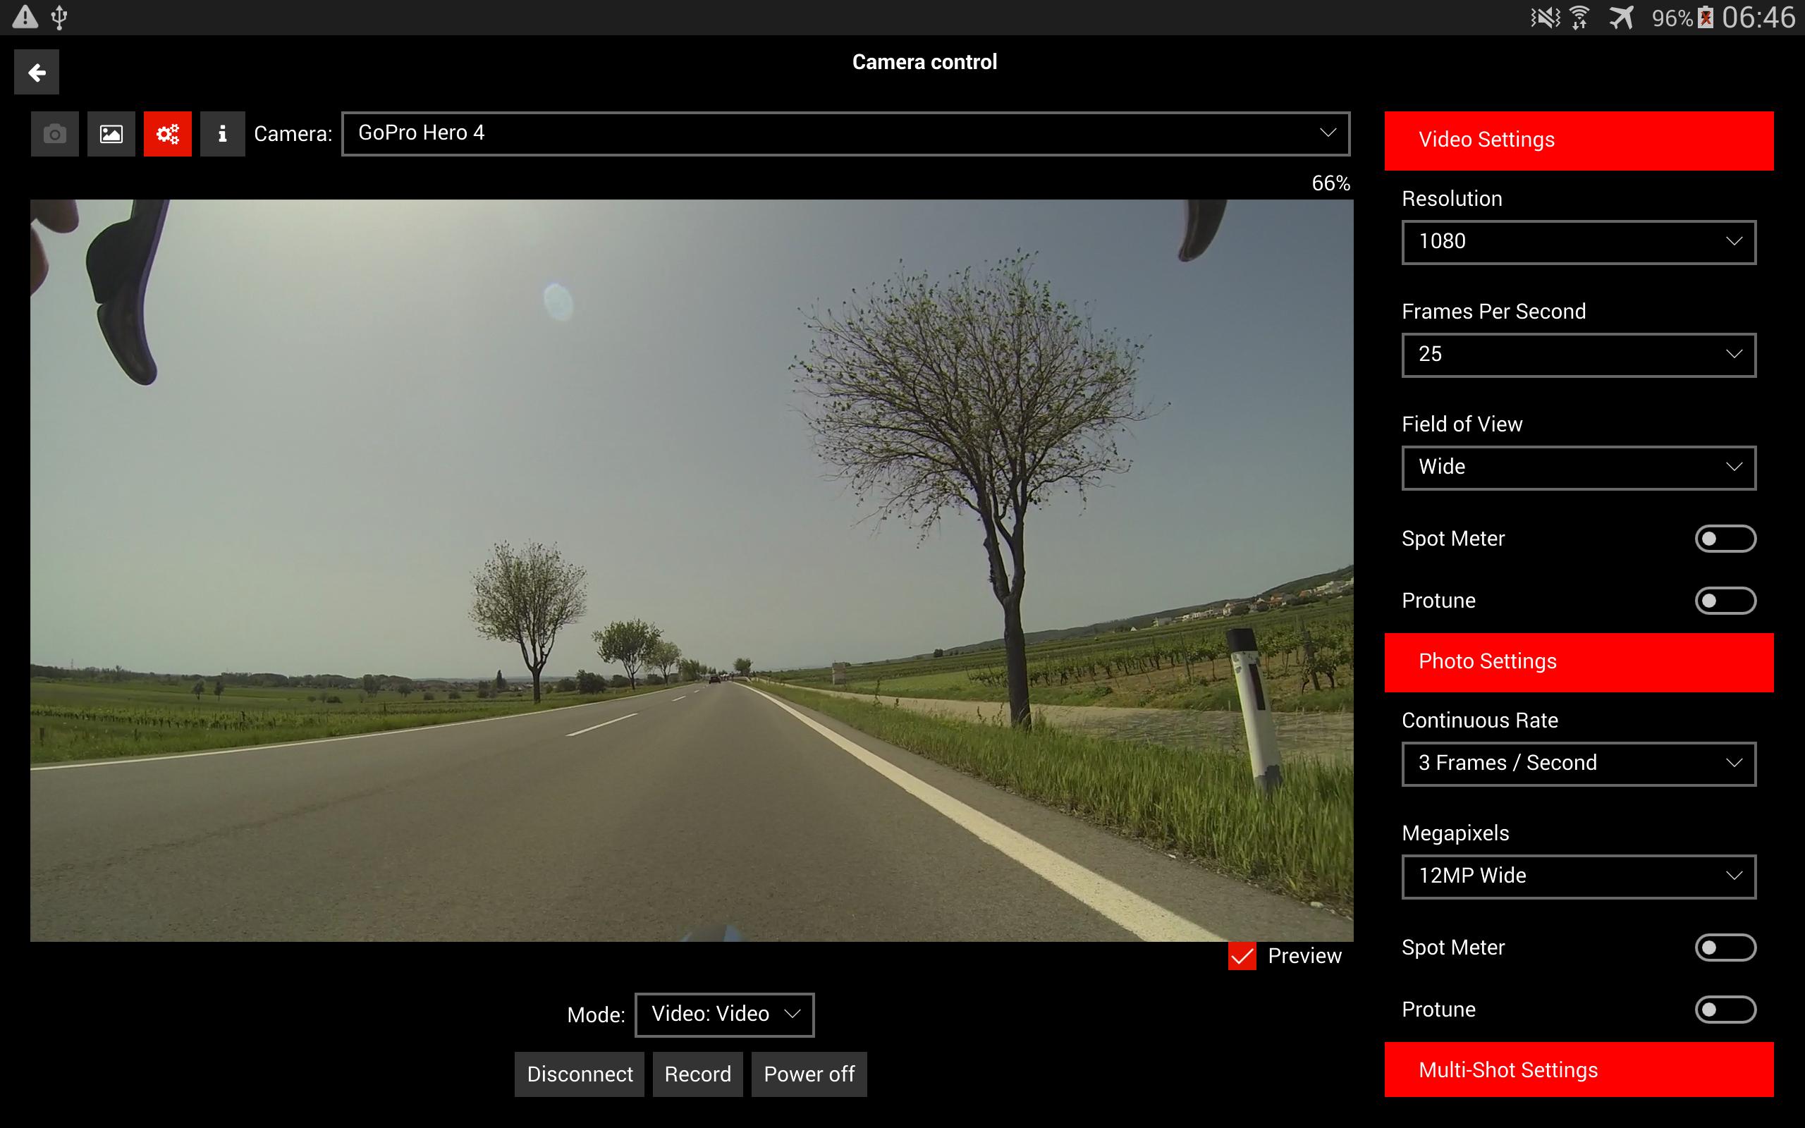
Task: Tap the live camera preview image
Action: coord(692,570)
